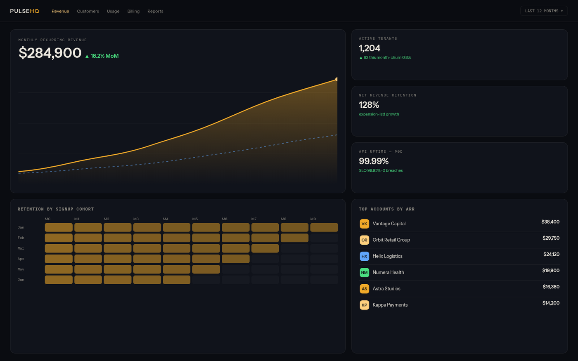Viewport: 578px width, 361px height.
Task: Click the NM avatar for Numera Health
Action: click(x=364, y=272)
